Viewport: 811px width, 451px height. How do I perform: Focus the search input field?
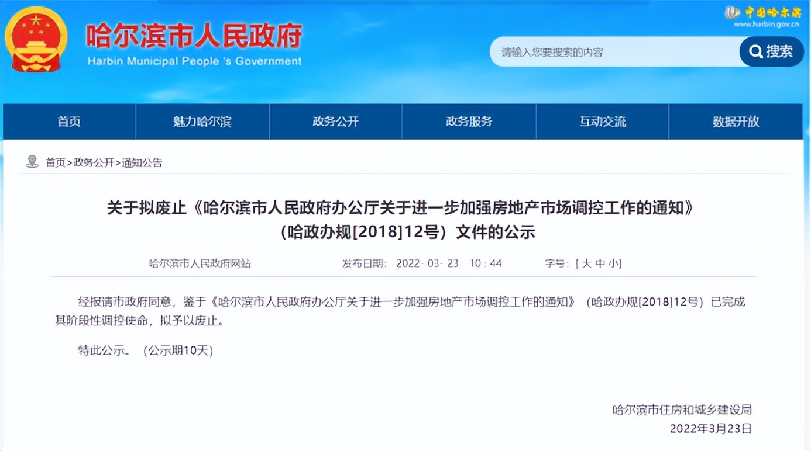point(614,52)
